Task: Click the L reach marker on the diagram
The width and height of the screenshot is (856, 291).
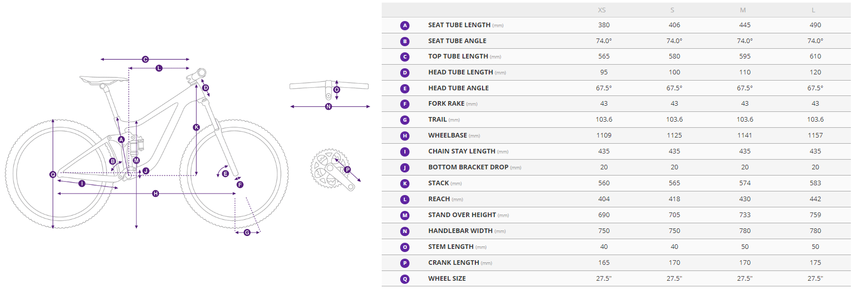Action: tap(159, 68)
